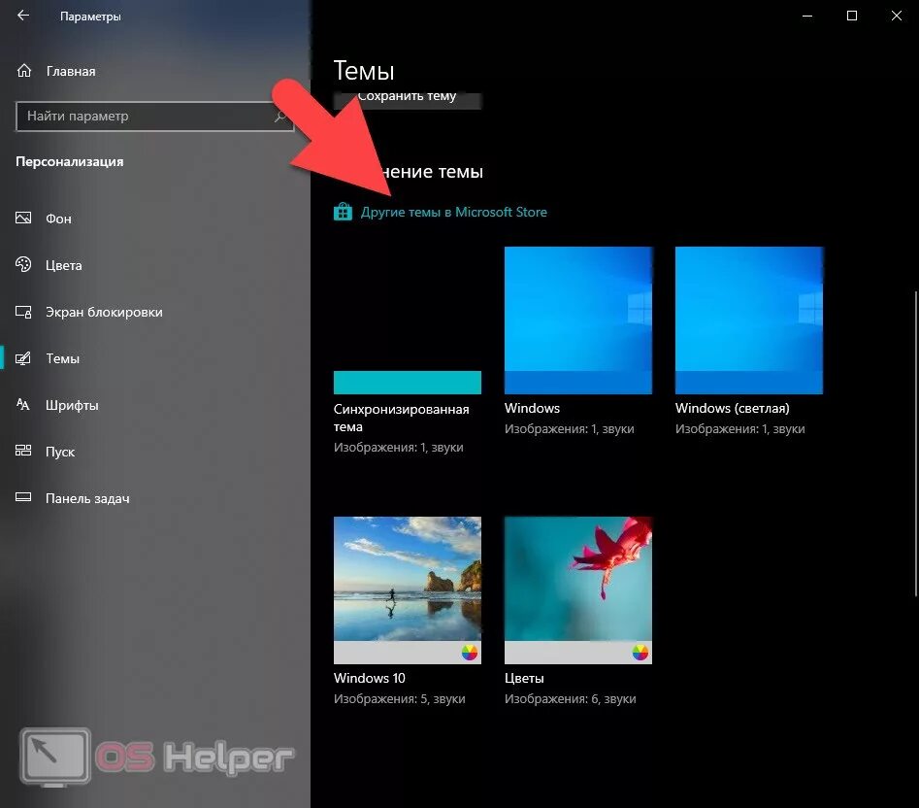Click the Темы page heading
Image resolution: width=919 pixels, height=808 pixels.
(364, 71)
